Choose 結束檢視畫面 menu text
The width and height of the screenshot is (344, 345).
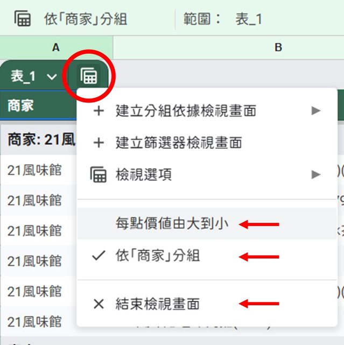[158, 304]
